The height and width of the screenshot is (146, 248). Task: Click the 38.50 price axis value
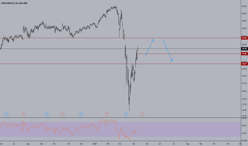pos(244,99)
